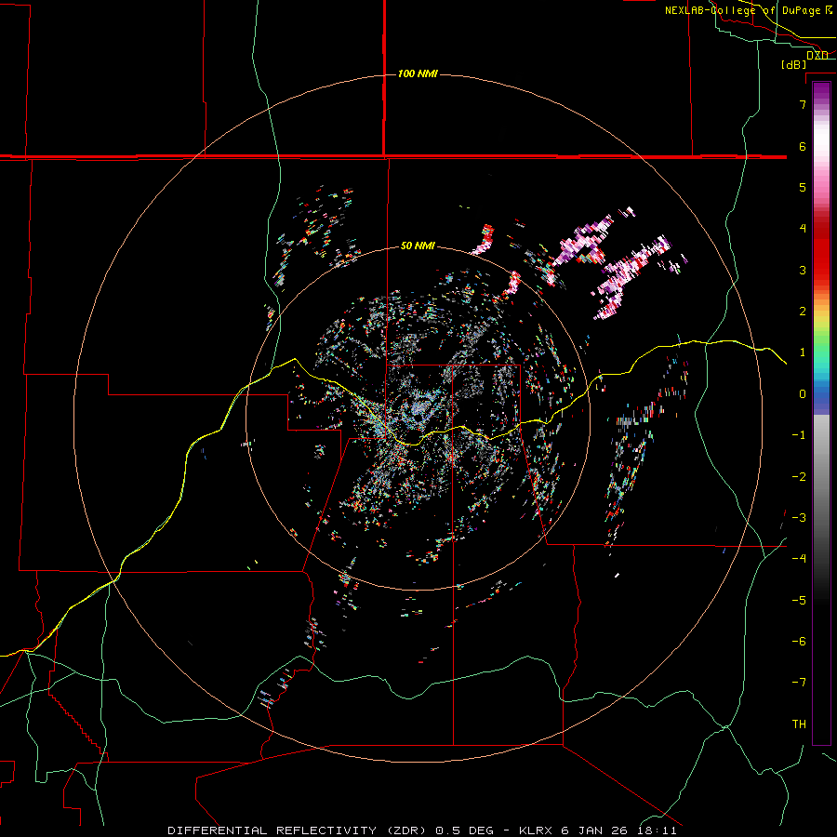Click the large pink echo cluster northeast of radar
The image size is (837, 837).
[x=632, y=275]
